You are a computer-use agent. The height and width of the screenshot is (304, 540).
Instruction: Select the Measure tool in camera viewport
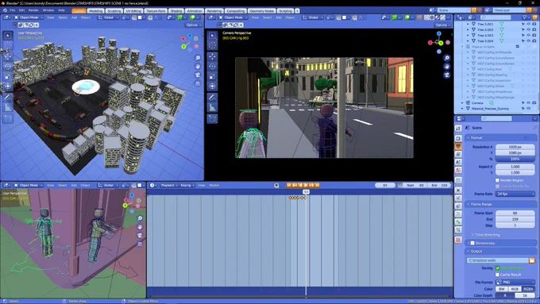(213, 108)
